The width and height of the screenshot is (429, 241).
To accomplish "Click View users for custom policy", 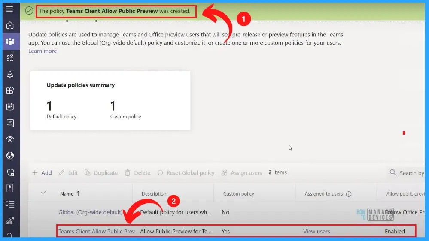I will click(316, 231).
